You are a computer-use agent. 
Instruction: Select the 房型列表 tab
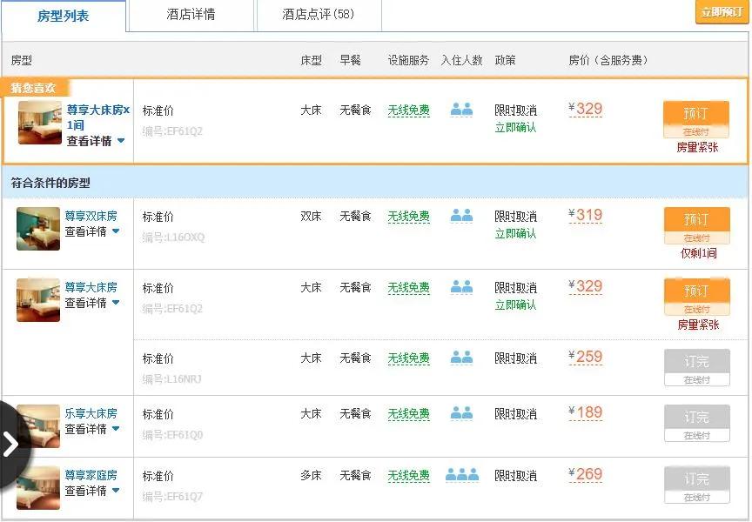pos(64,14)
